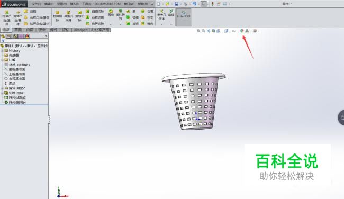Select the Linear Pattern (线性阵列) tool
344x199 pixels.
click(120, 14)
